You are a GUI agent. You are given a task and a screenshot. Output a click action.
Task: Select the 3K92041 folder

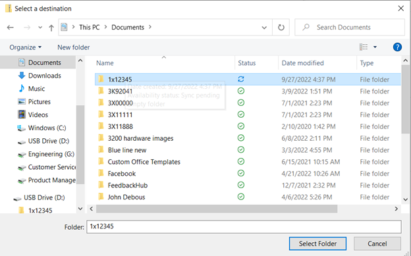[x=120, y=91]
